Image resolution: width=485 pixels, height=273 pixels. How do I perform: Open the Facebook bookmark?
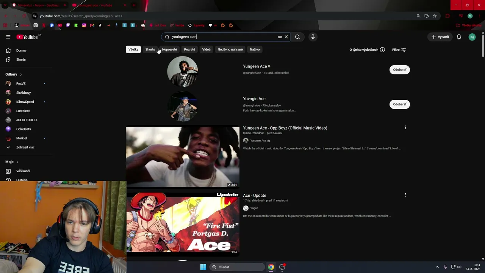(52, 25)
